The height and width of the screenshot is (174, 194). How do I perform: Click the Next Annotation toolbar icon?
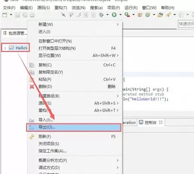pos(181,15)
